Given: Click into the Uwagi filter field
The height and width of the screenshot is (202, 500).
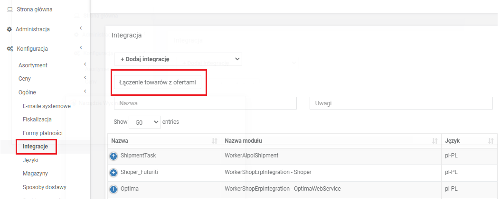Looking at the screenshot, I should pos(401,103).
